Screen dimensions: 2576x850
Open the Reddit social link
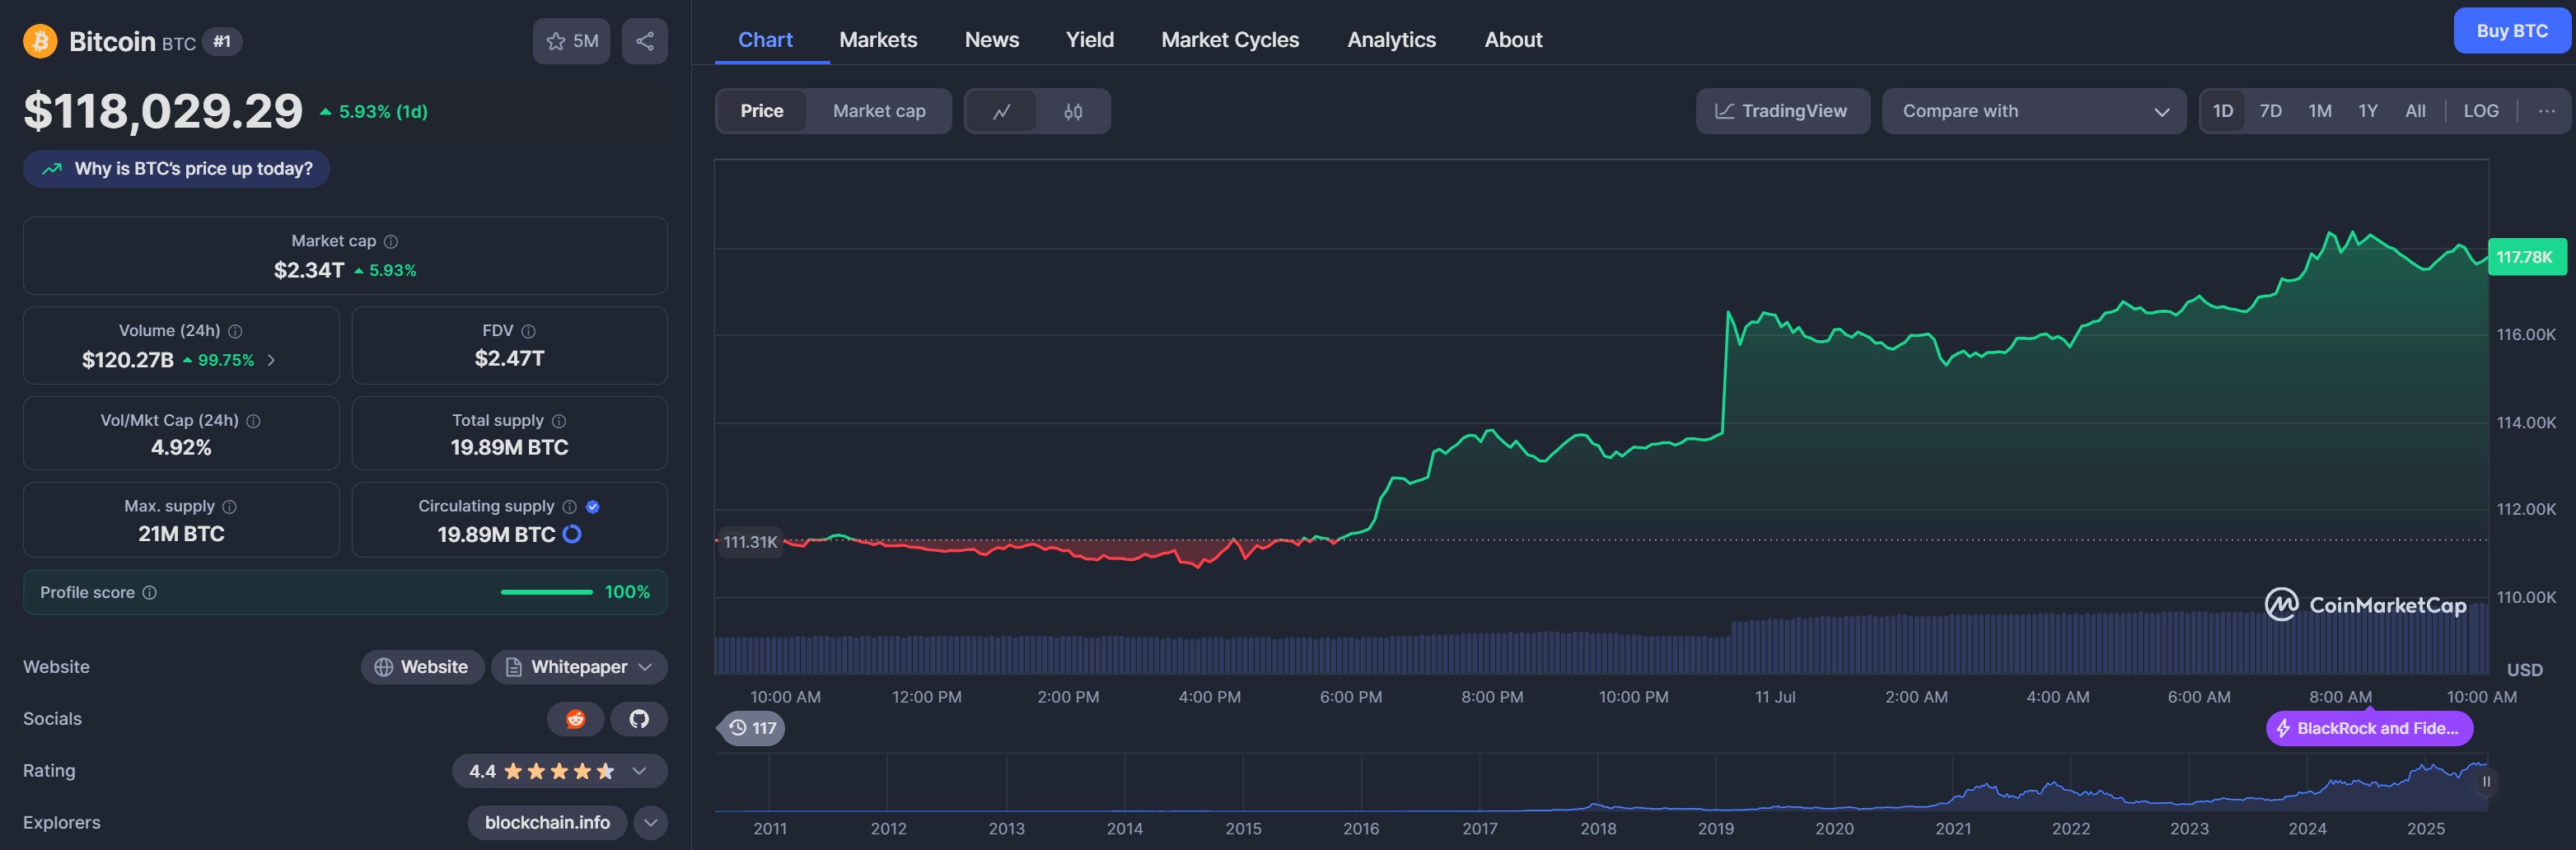pyautogui.click(x=575, y=719)
